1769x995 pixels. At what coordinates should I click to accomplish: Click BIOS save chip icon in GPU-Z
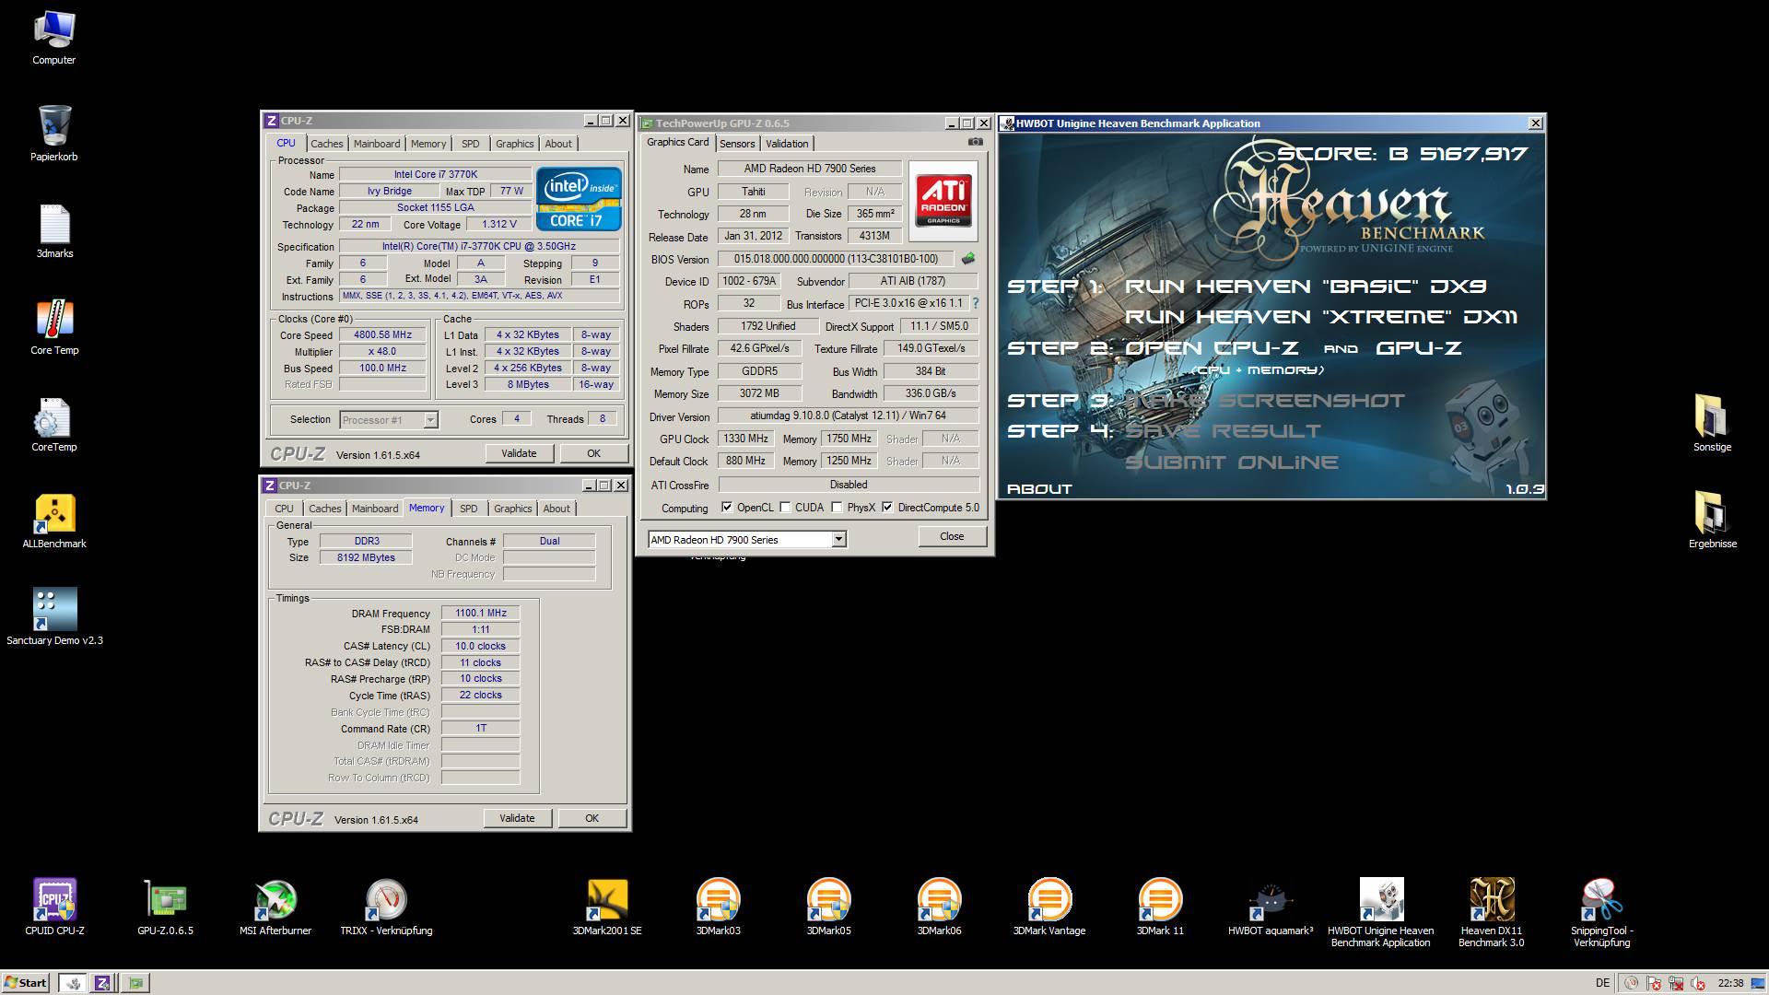[967, 259]
